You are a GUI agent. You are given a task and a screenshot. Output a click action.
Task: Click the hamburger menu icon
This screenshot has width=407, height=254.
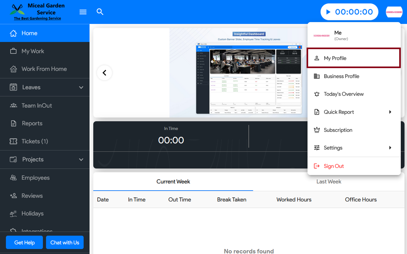(x=83, y=12)
